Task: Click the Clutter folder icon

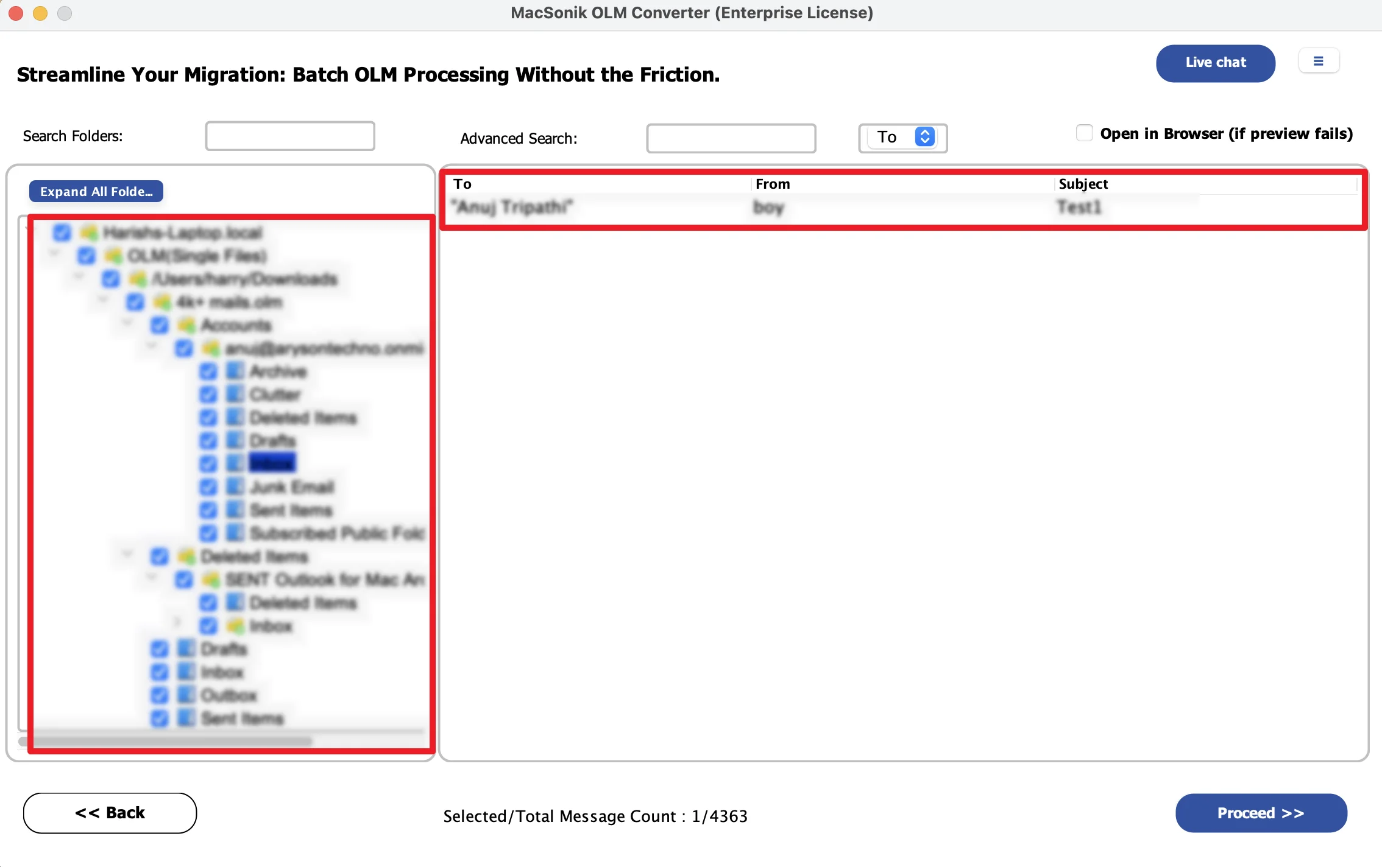Action: click(235, 394)
